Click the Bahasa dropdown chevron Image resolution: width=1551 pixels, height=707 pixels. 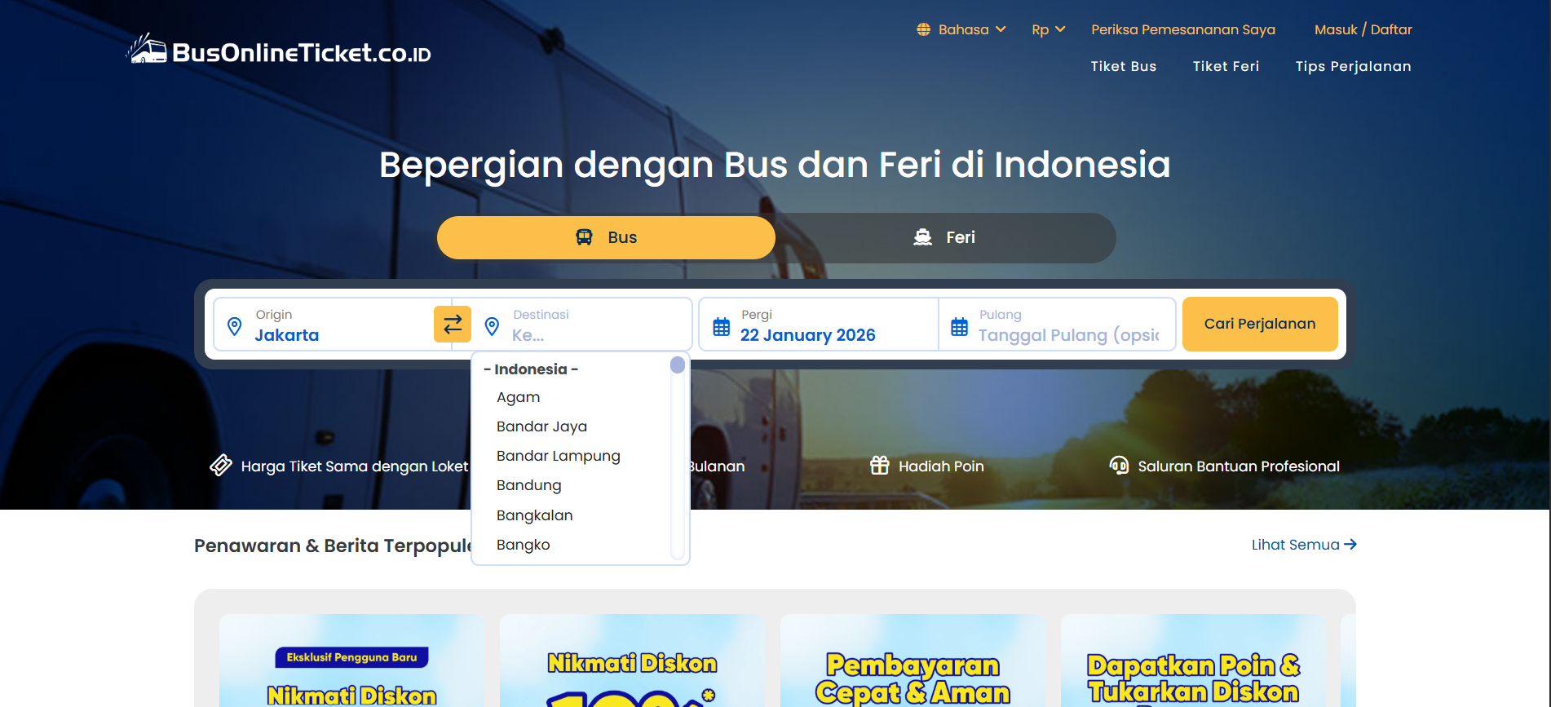1001,29
